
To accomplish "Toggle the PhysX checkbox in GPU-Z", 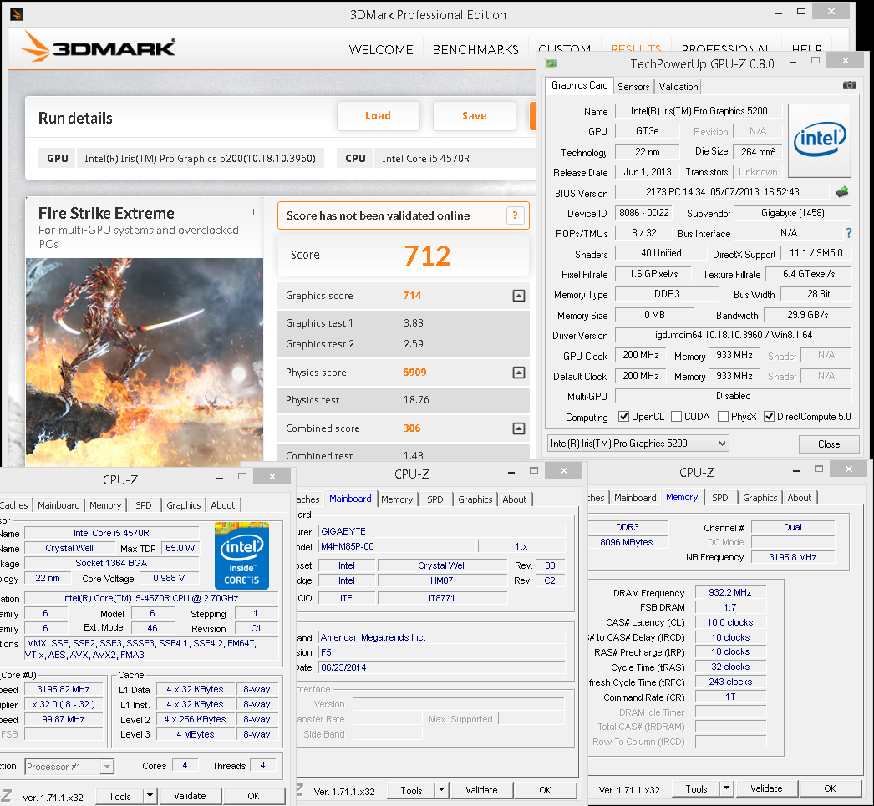I will click(x=723, y=417).
